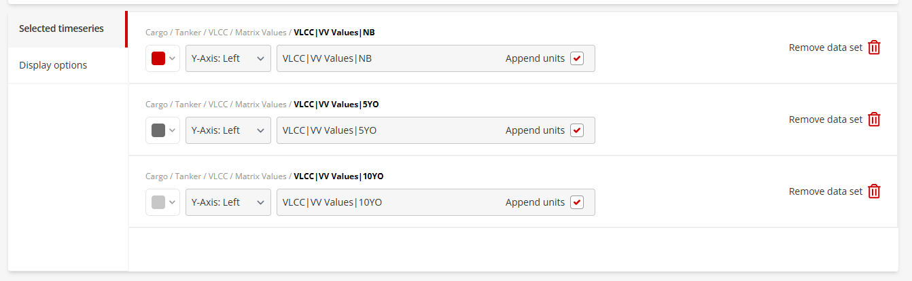Select the Selected timeseries tab

(61, 29)
